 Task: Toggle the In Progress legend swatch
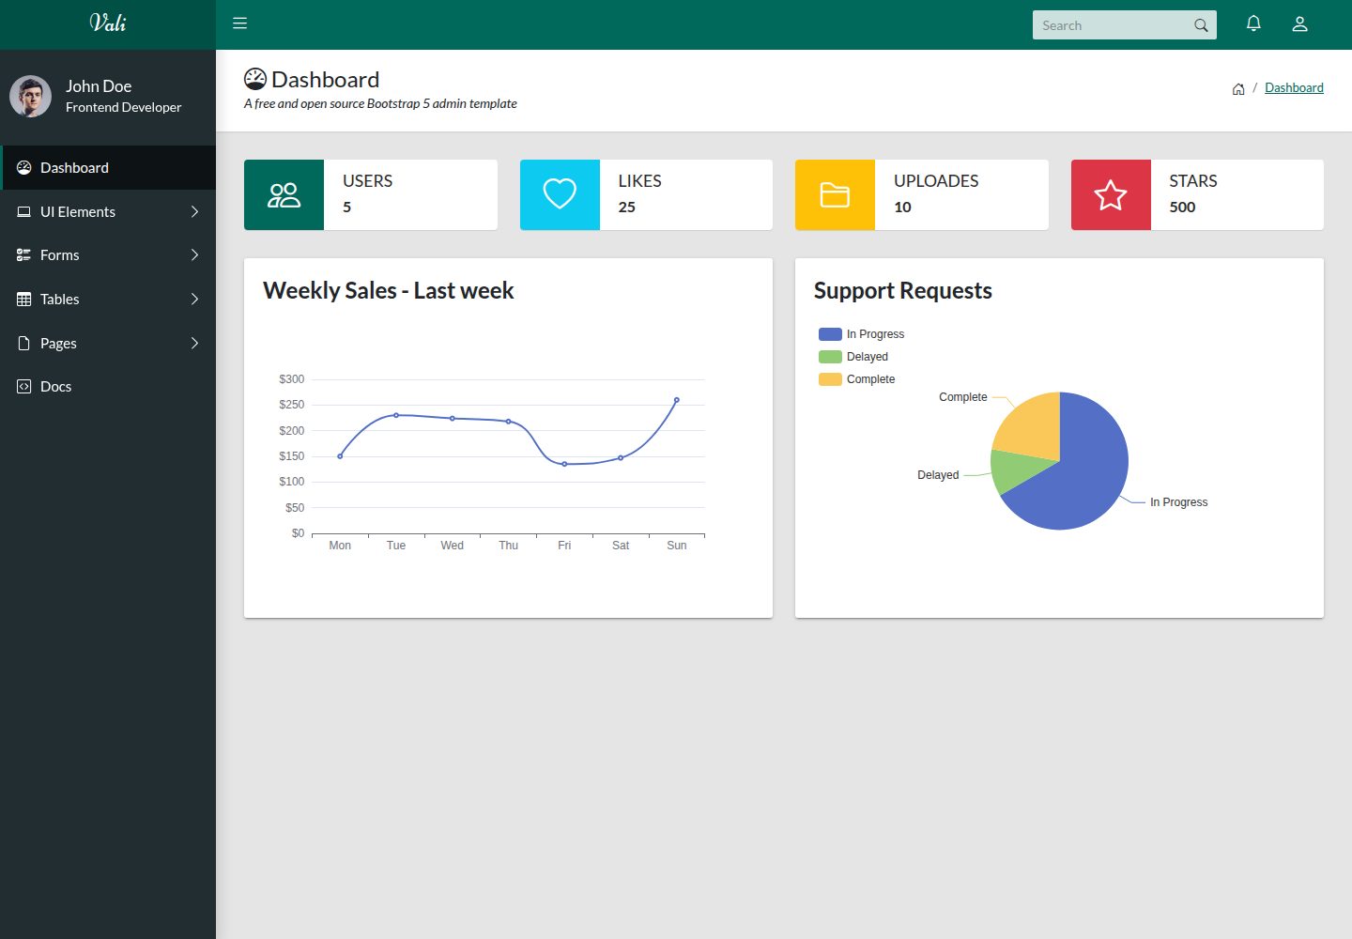pos(830,334)
